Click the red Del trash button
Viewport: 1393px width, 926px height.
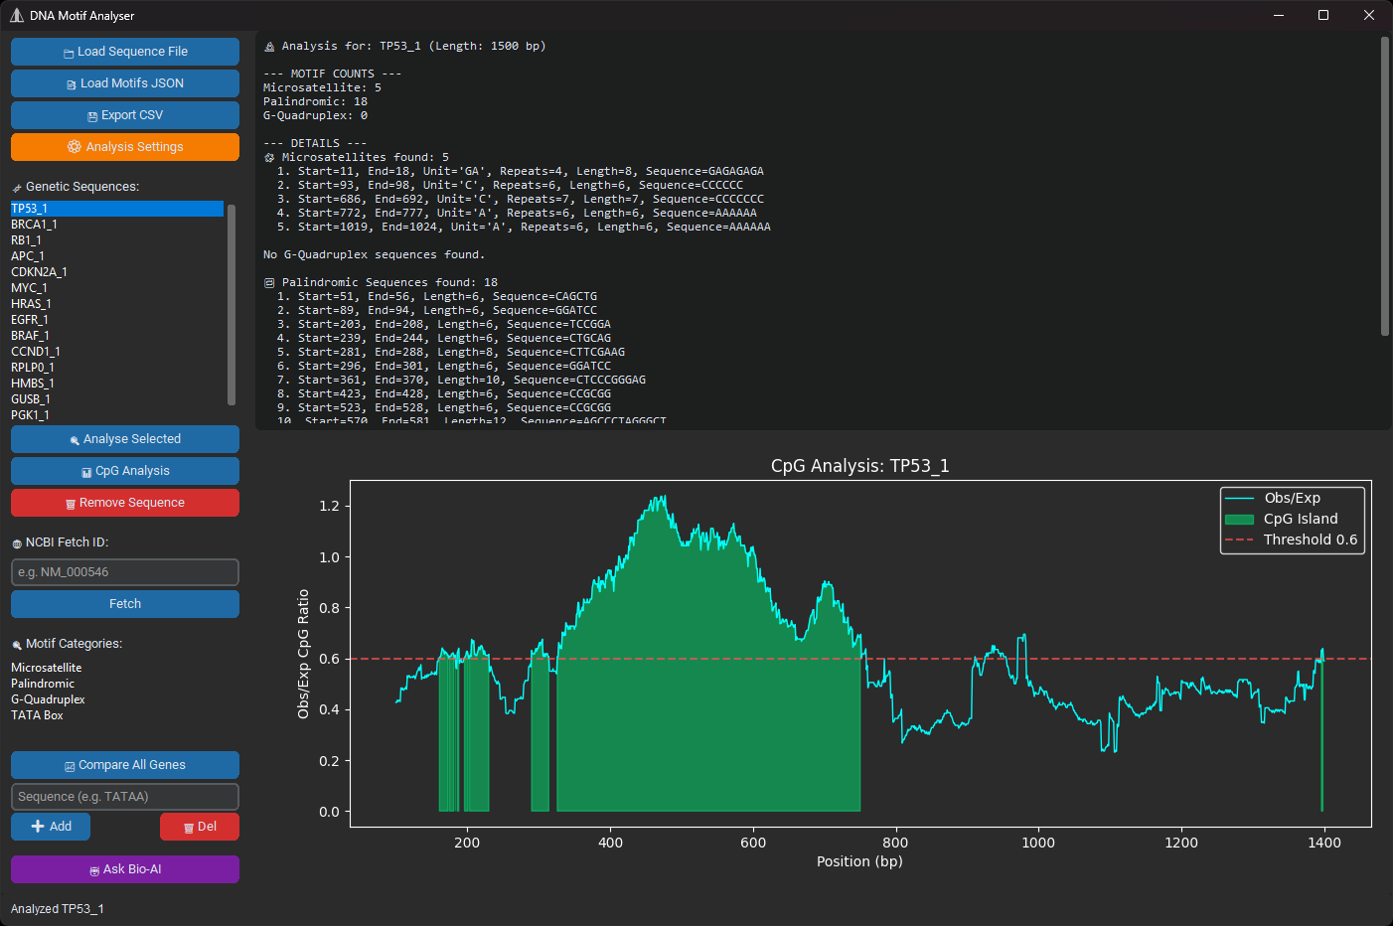point(200,827)
